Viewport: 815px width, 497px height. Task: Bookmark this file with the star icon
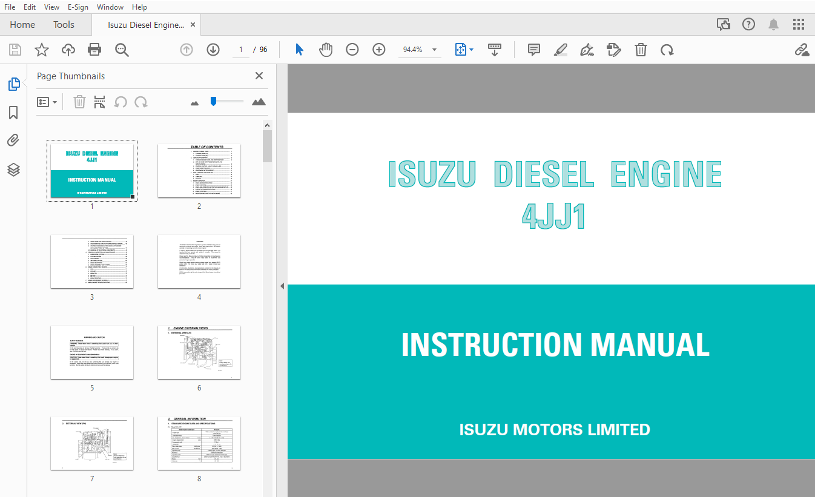point(42,50)
